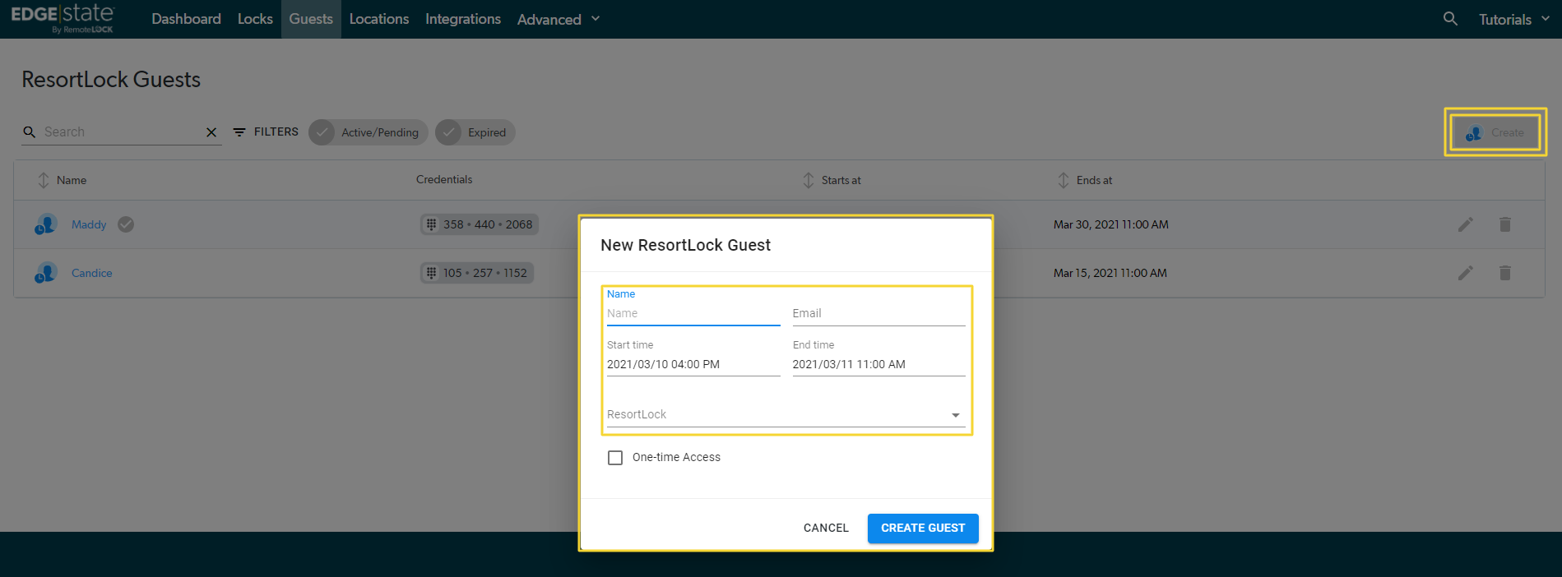
Task: Click the search magnifier icon in top bar
Action: point(1450,19)
